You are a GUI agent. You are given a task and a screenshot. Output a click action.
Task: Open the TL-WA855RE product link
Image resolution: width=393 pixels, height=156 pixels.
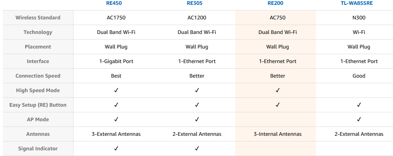(358, 3)
